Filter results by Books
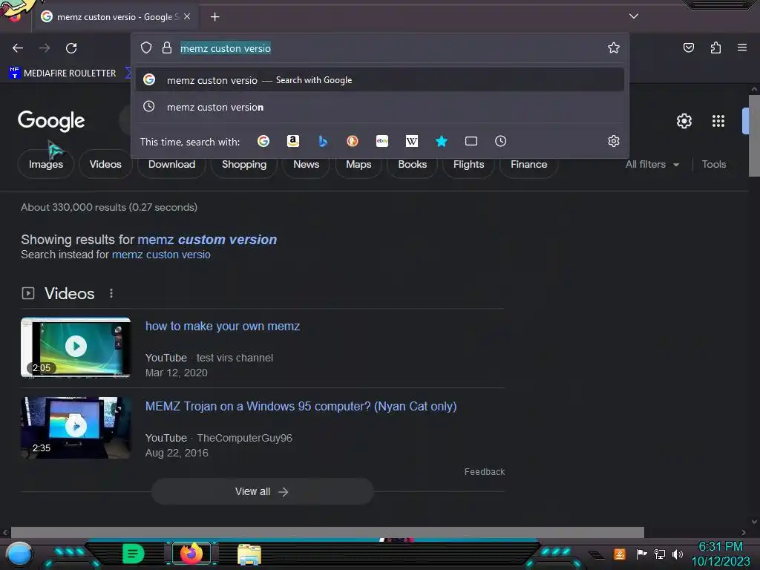This screenshot has height=570, width=760. (412, 164)
